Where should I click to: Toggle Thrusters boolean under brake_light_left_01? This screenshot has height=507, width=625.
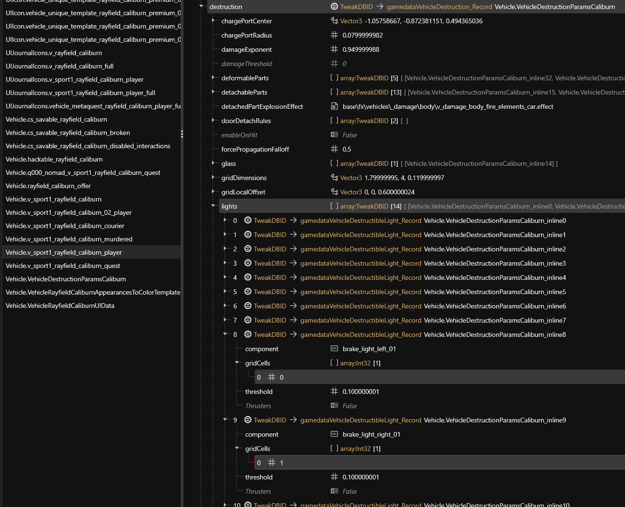point(349,406)
